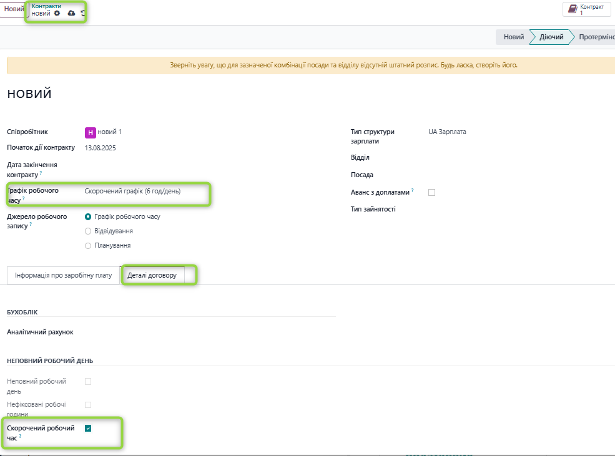Go to Контракти breadcrumb link
Screen dimensions: 615x456
(46, 6)
